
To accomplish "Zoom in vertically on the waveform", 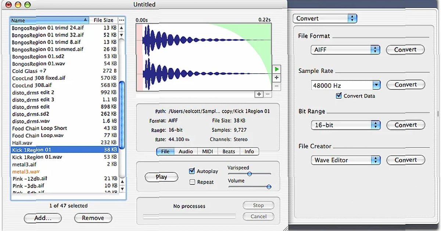I will click(276, 77).
